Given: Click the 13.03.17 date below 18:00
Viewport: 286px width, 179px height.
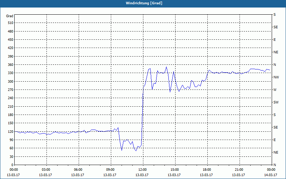Looking at the screenshot, I should 206,175.
